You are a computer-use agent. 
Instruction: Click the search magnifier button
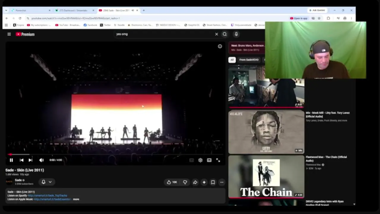coord(225,34)
